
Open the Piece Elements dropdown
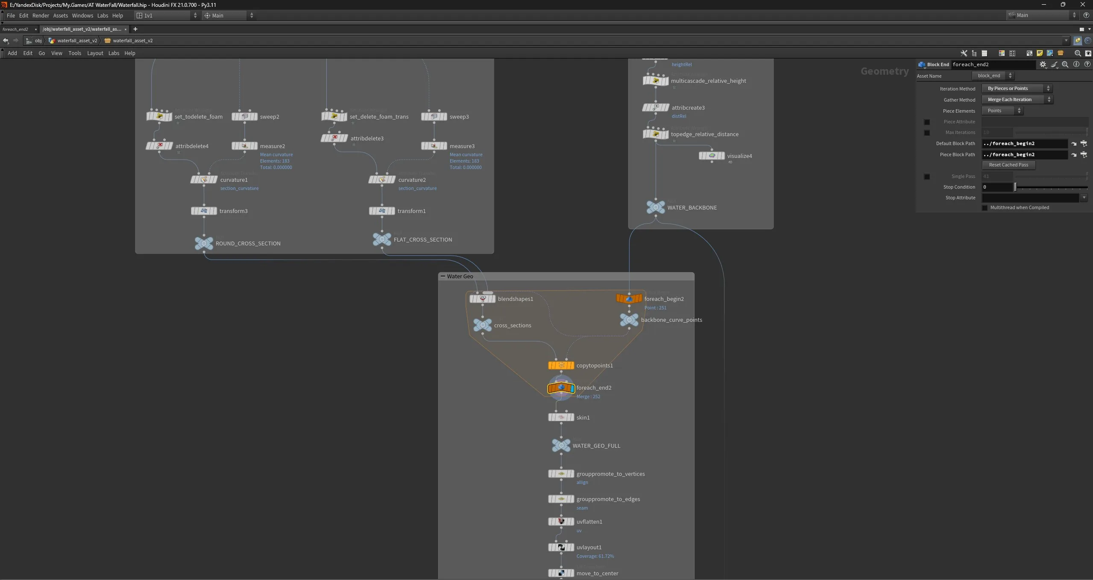coord(1002,111)
